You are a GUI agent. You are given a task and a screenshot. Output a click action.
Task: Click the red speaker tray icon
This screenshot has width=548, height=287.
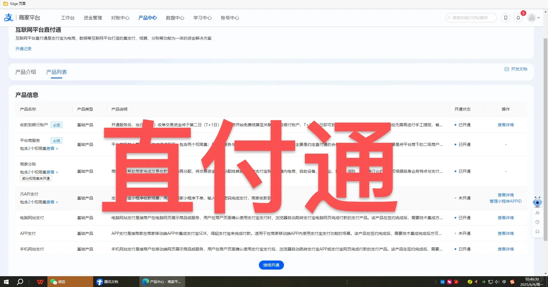(x=477, y=282)
